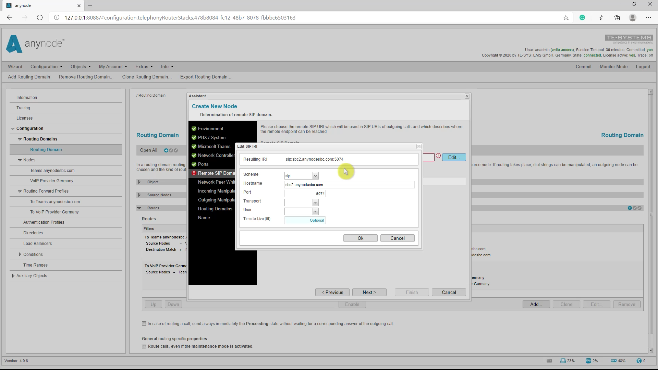The width and height of the screenshot is (658, 370).
Task: Click the green checkmark beside Ports
Action: point(194,164)
